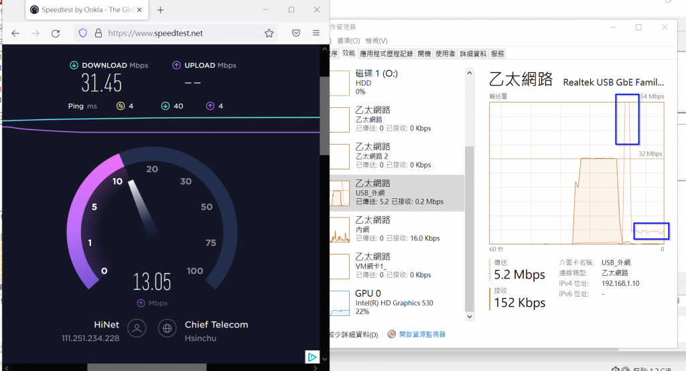Switch to the 使用者 Users tab
Viewport: 686px width, 371px height.
click(x=445, y=54)
